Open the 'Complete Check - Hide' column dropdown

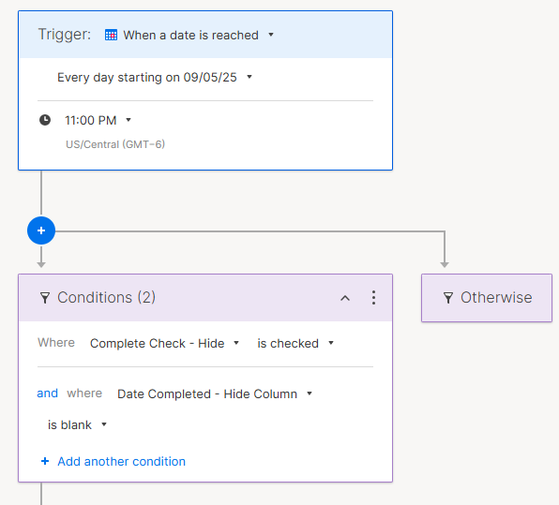click(x=164, y=343)
